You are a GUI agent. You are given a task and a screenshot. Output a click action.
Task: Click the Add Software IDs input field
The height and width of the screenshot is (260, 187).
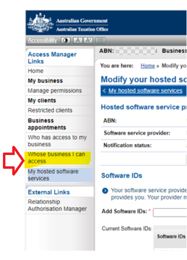(x=170, y=212)
